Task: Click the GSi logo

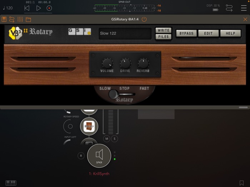Action: pyautogui.click(x=80, y=31)
